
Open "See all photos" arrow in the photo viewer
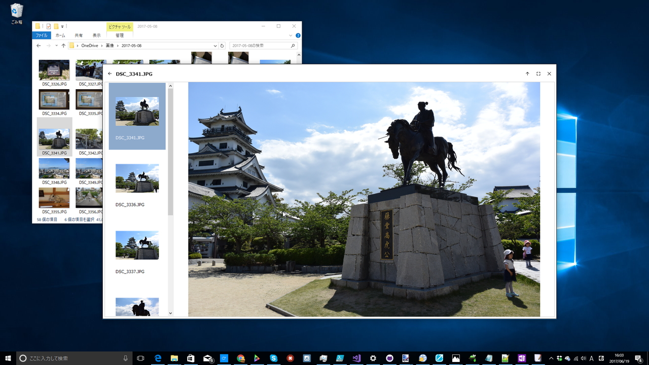pos(527,74)
